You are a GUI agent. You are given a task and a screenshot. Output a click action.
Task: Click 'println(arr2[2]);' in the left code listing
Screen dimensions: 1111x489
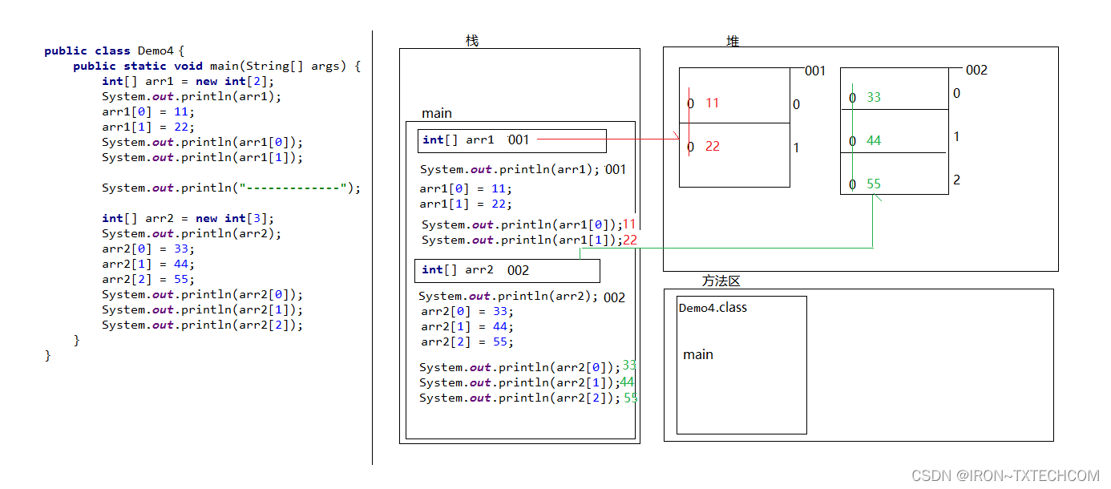coord(203,325)
